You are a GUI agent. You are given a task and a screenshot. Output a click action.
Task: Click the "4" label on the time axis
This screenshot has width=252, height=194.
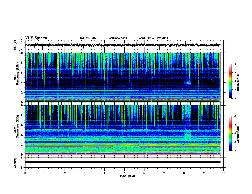tap(105, 173)
